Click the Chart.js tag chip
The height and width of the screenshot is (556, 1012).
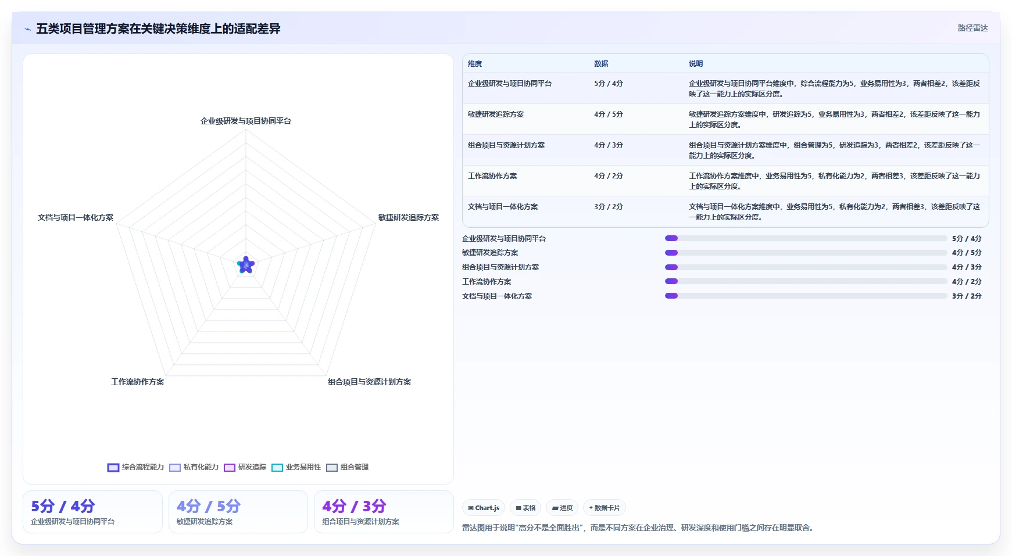pos(484,508)
